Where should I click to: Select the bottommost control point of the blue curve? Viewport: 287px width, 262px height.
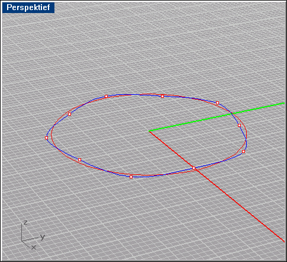pos(131,177)
